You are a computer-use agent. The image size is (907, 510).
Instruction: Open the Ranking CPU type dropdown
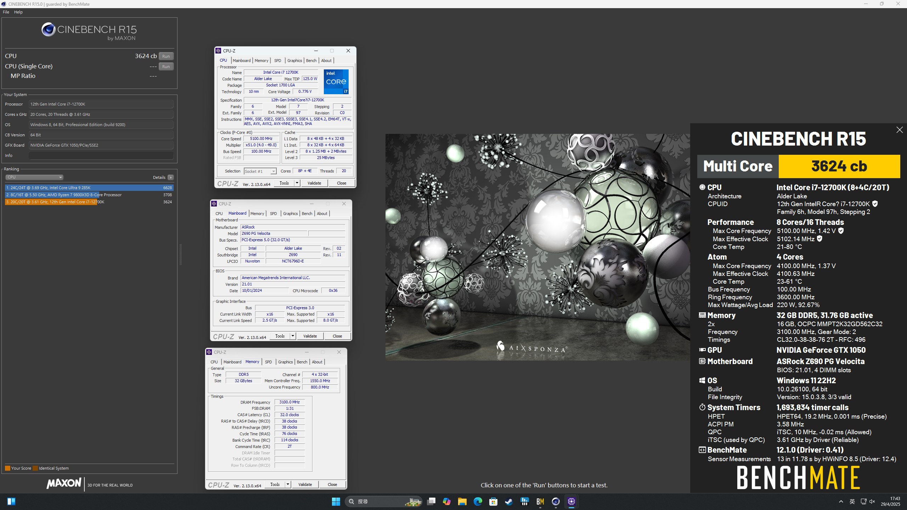(x=34, y=177)
